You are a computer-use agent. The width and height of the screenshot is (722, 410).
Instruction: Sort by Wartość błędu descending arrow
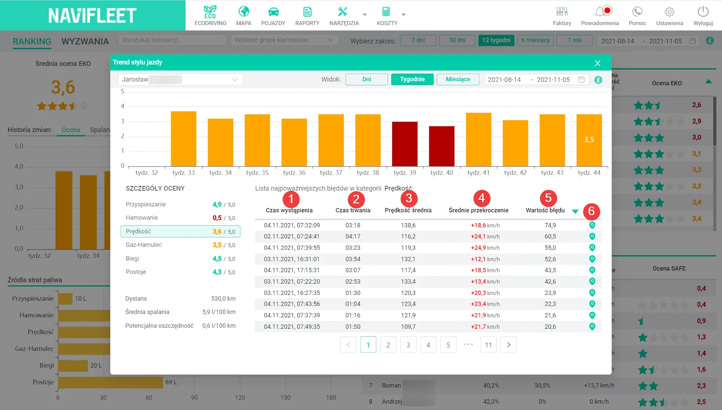(575, 211)
